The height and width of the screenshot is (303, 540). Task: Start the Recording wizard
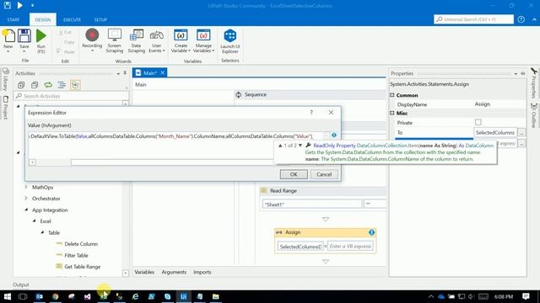click(x=92, y=40)
